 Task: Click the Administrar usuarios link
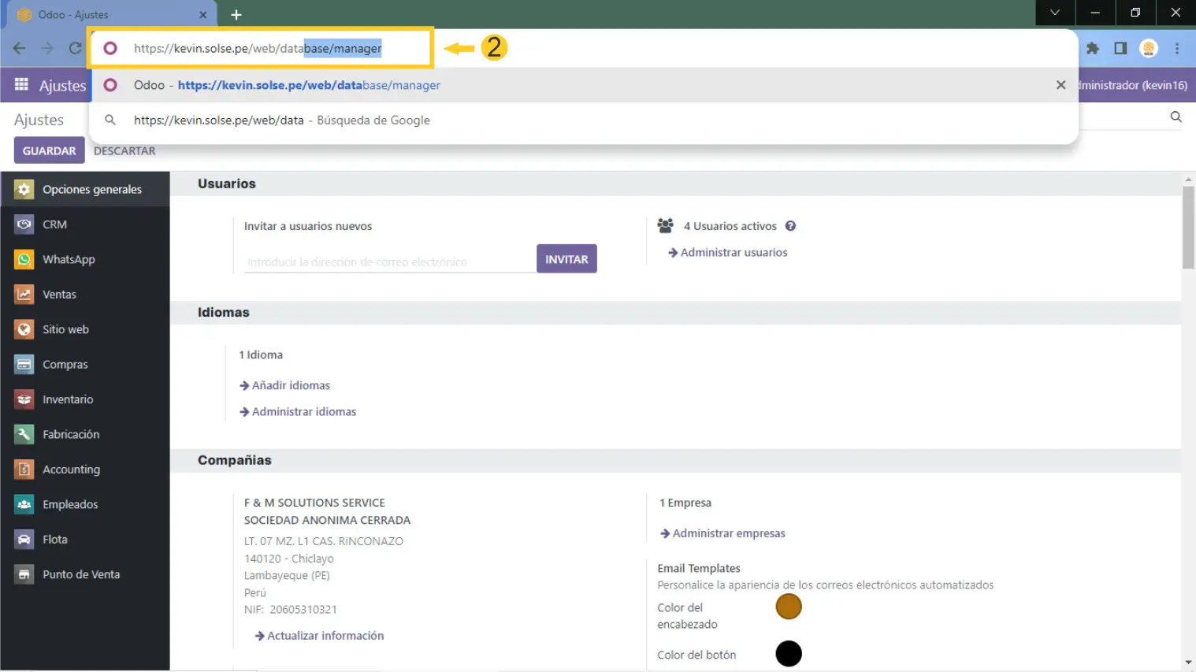click(x=733, y=253)
